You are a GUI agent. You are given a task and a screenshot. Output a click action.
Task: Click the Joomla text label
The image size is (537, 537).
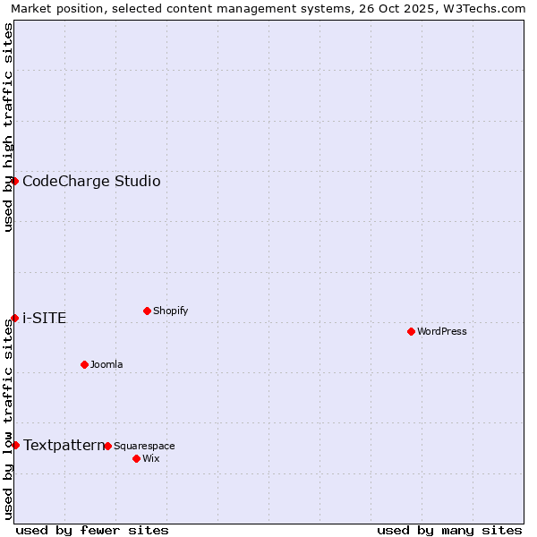click(x=107, y=365)
